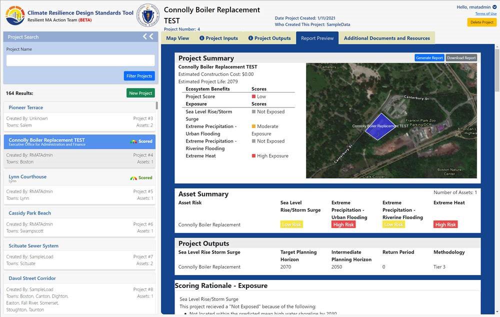Image resolution: width=500 pixels, height=317 pixels.
Task: Open the Scituate Sewer System project
Action: (33, 246)
